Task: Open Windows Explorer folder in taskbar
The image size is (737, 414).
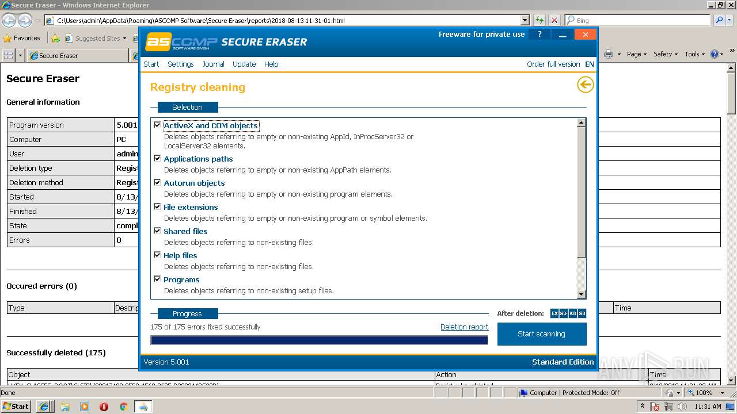Action: coord(65,407)
